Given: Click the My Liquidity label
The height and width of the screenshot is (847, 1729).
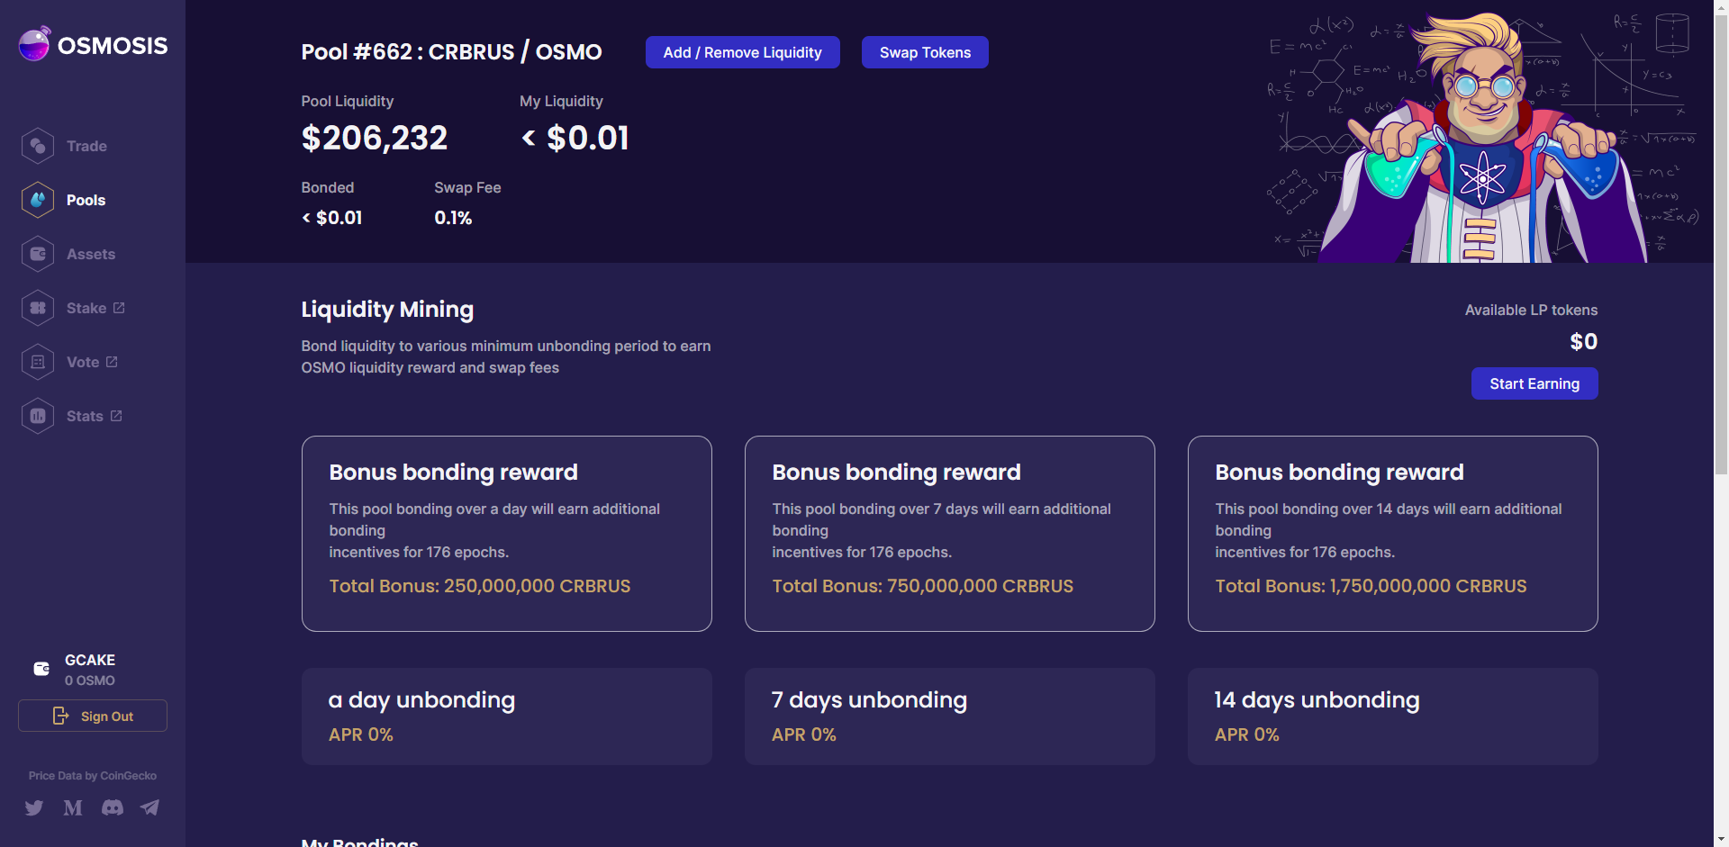Looking at the screenshot, I should click(561, 101).
